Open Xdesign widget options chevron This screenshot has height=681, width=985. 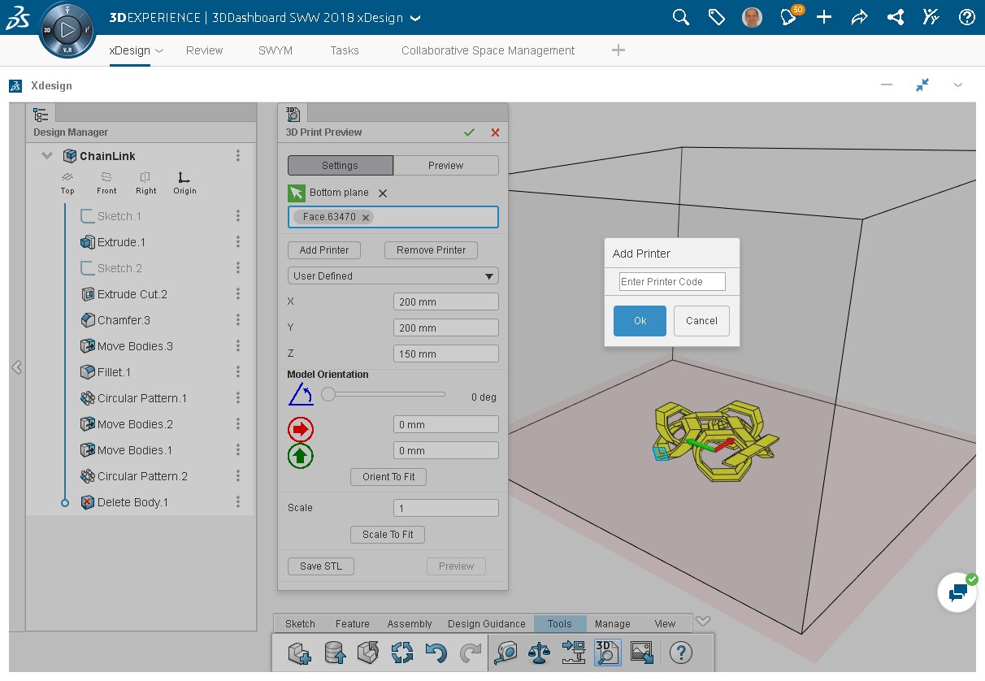[x=958, y=85]
